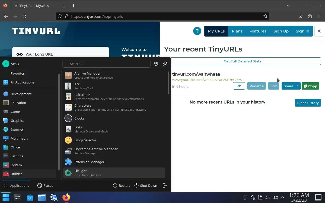
Task: Open the Plans page
Action: 237,31
